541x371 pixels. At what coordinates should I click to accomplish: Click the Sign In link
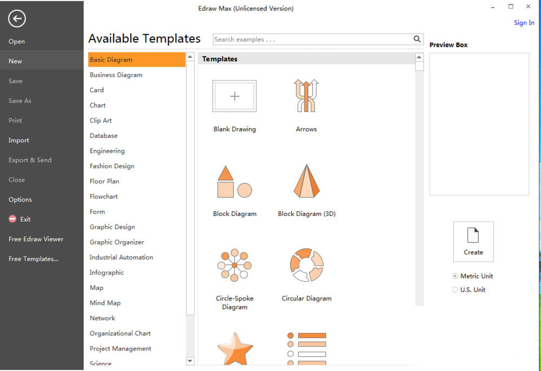(x=524, y=23)
